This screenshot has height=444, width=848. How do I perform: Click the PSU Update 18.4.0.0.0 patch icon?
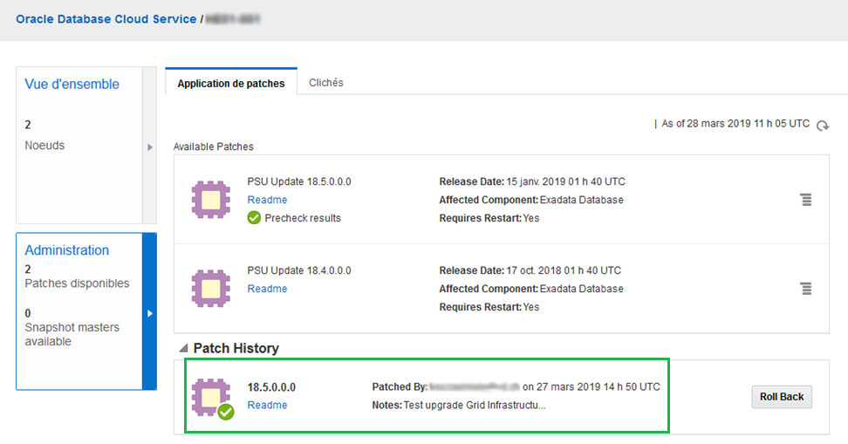tap(210, 288)
